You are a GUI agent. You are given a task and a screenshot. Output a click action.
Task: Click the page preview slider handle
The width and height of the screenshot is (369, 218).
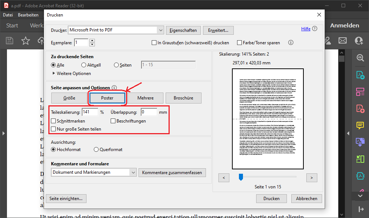[241, 177]
